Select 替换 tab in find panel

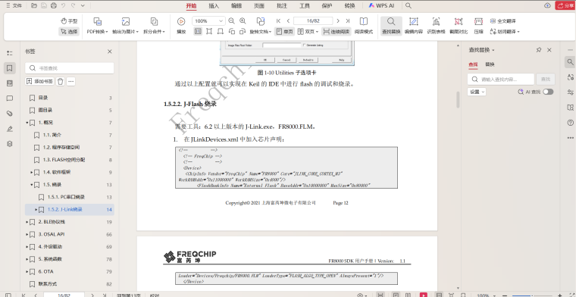click(x=490, y=64)
